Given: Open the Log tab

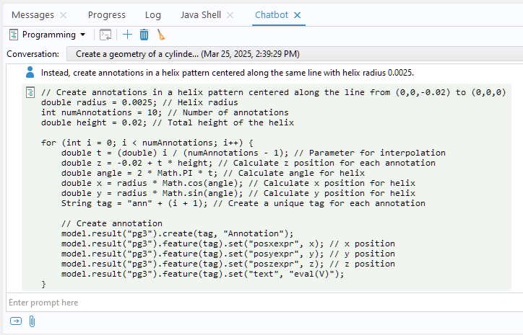Looking at the screenshot, I should 152,14.
